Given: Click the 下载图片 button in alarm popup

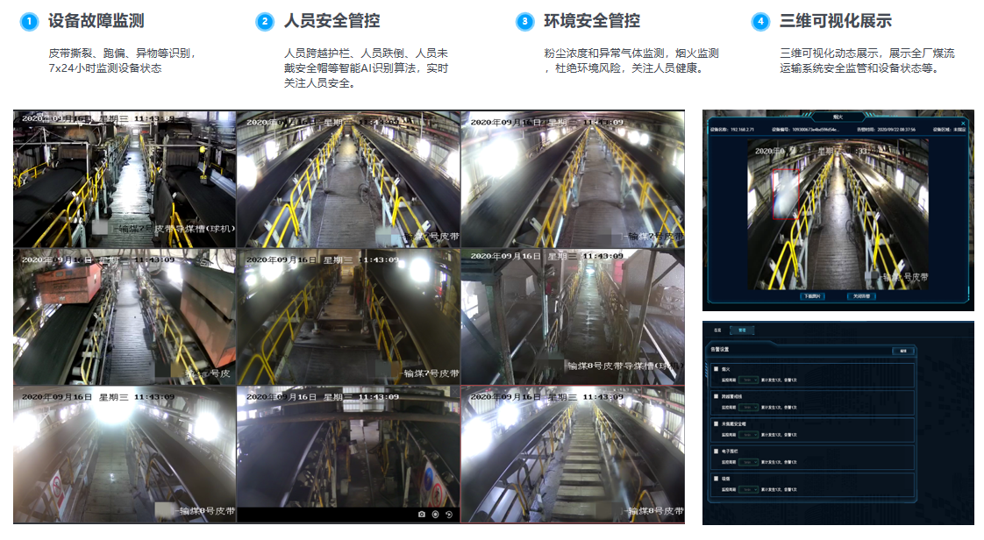Looking at the screenshot, I should [x=813, y=296].
